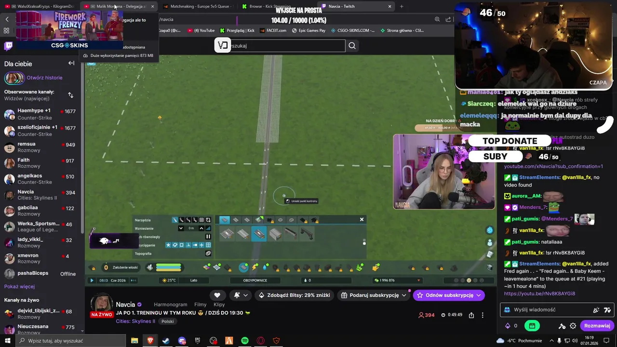The height and width of the screenshot is (347, 617).
Task: Open the share stream icon
Action: 471,315
